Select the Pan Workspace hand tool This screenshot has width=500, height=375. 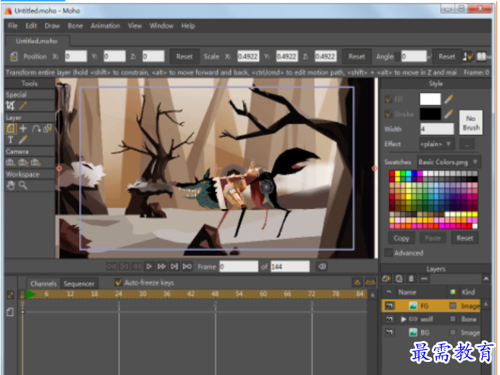click(x=11, y=185)
